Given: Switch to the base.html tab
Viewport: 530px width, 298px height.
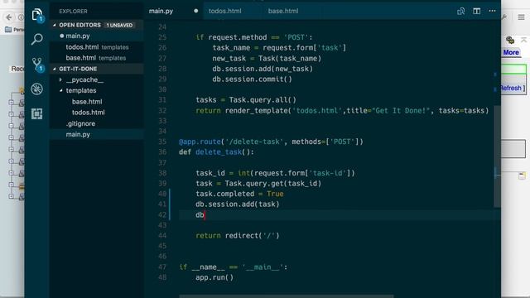Looking at the screenshot, I should coord(283,11).
